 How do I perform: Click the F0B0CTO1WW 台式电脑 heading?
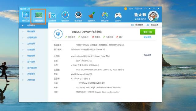(x=87, y=32)
